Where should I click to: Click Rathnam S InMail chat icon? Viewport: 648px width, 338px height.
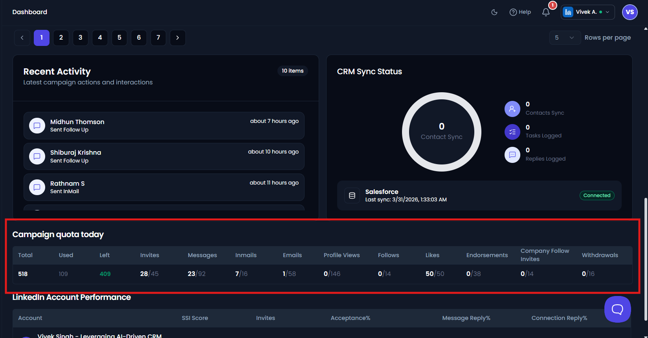[37, 187]
